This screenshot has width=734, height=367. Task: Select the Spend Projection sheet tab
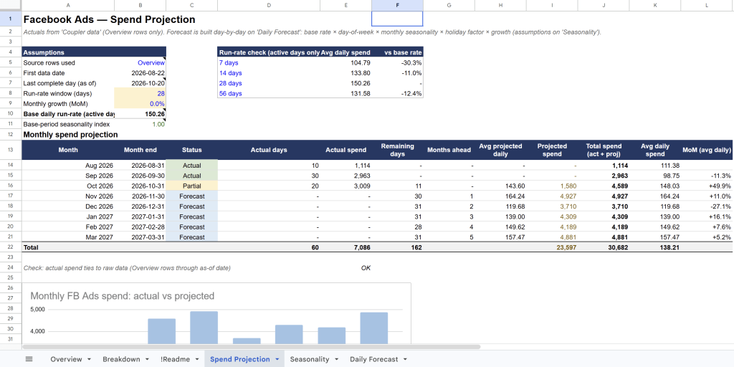tap(239, 359)
